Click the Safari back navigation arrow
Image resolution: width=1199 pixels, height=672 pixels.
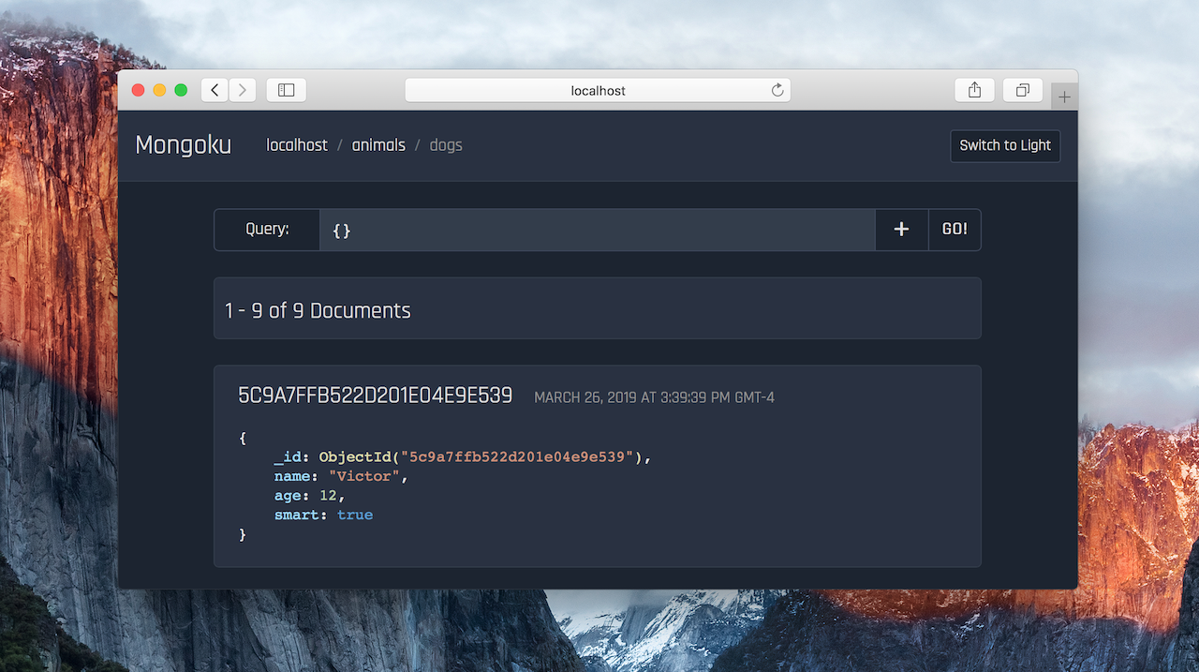coord(215,90)
